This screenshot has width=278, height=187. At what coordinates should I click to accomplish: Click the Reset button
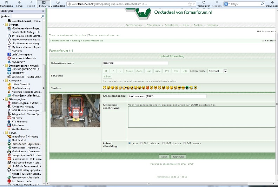coord(164,157)
